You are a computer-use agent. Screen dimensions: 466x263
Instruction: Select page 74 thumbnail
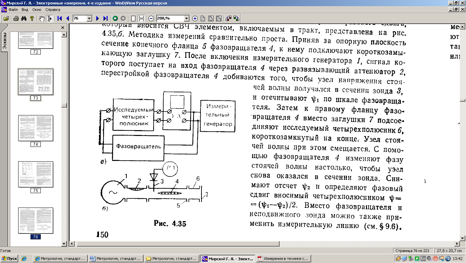(36, 128)
